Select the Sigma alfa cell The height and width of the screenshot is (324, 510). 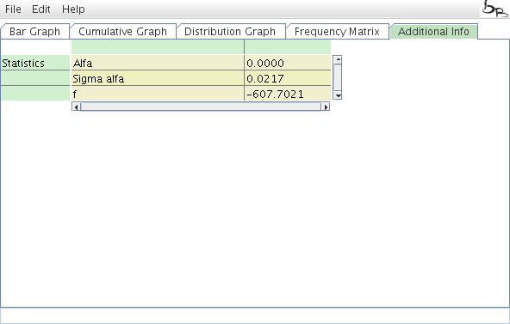[x=158, y=78]
